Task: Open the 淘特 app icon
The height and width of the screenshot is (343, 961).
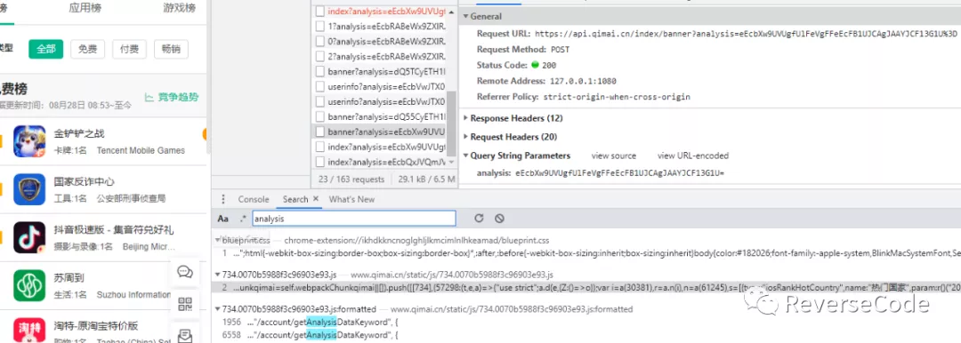Action: pos(29,331)
